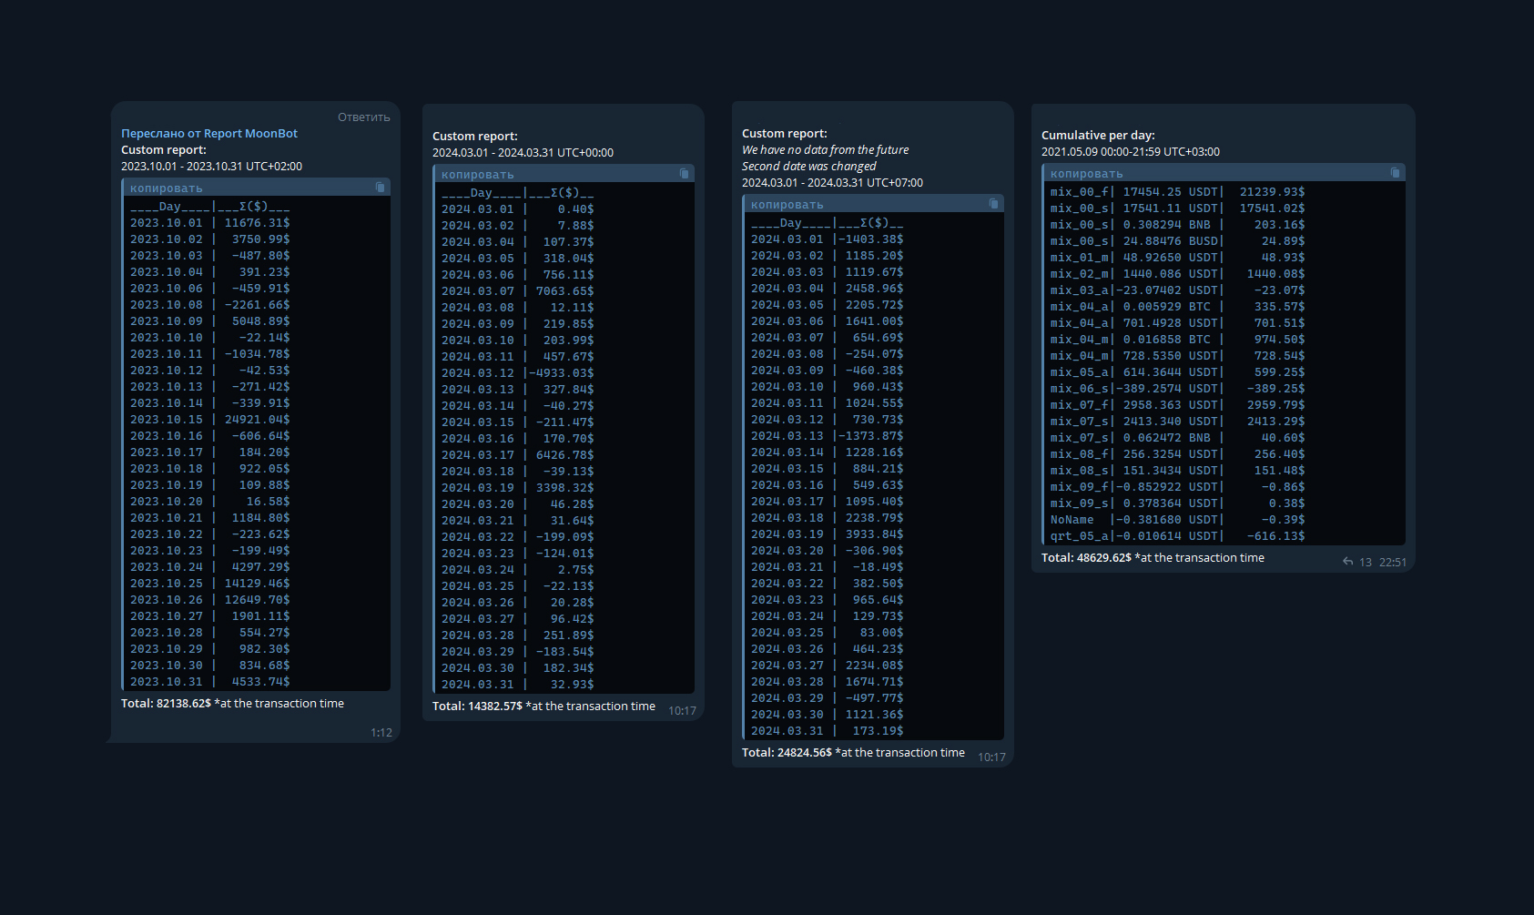Click the mix\_00\_f row showing 21239.93$
The height and width of the screenshot is (915, 1534).
pos(1177,192)
